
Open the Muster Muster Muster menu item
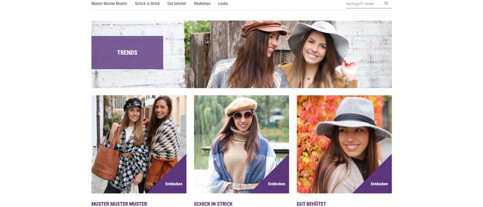click(109, 3)
